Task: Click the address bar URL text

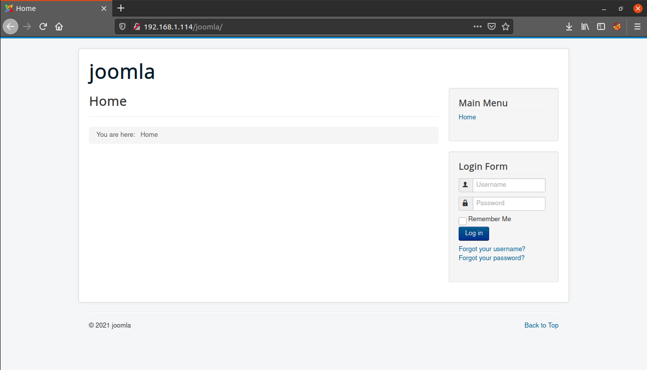Action: pos(183,26)
